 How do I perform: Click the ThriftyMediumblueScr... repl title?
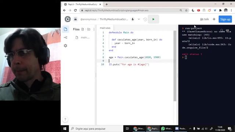click(114, 19)
